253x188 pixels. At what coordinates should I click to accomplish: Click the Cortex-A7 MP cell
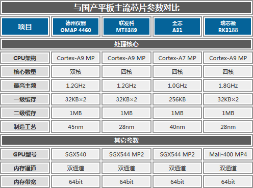click(177, 58)
